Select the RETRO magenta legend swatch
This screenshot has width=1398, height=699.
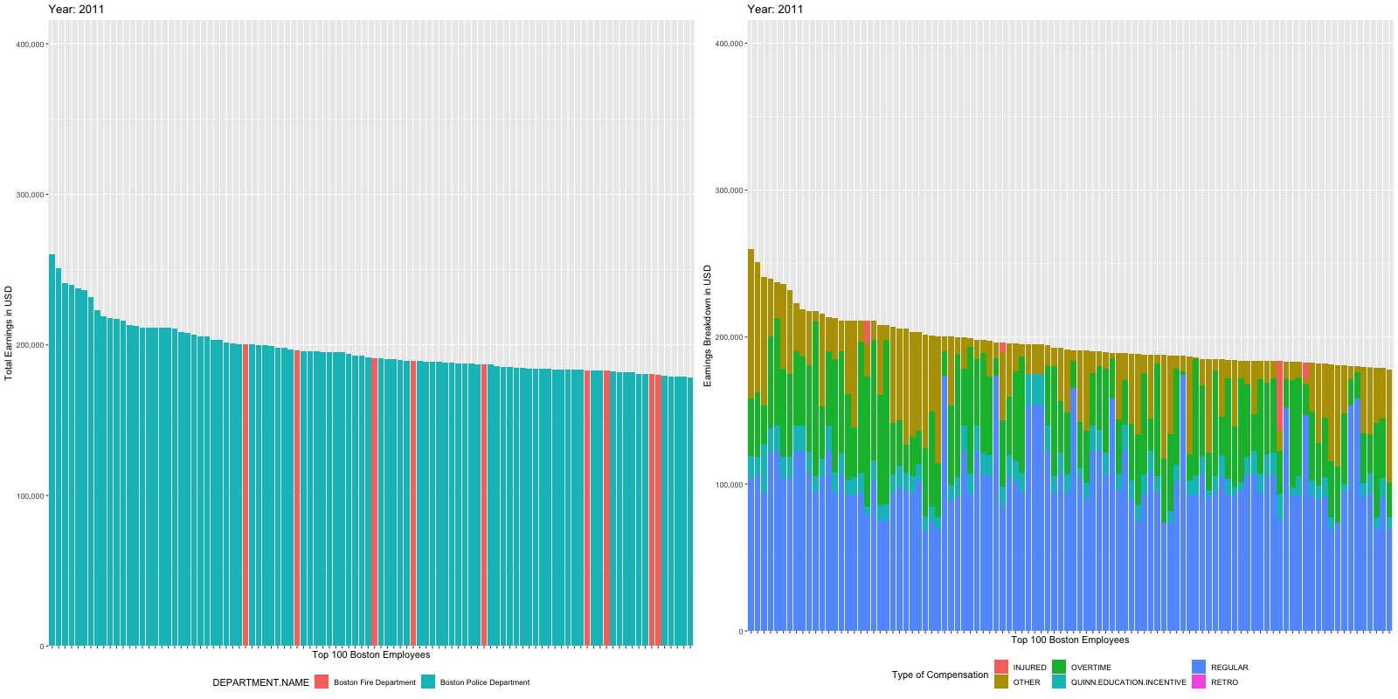pyautogui.click(x=1199, y=682)
